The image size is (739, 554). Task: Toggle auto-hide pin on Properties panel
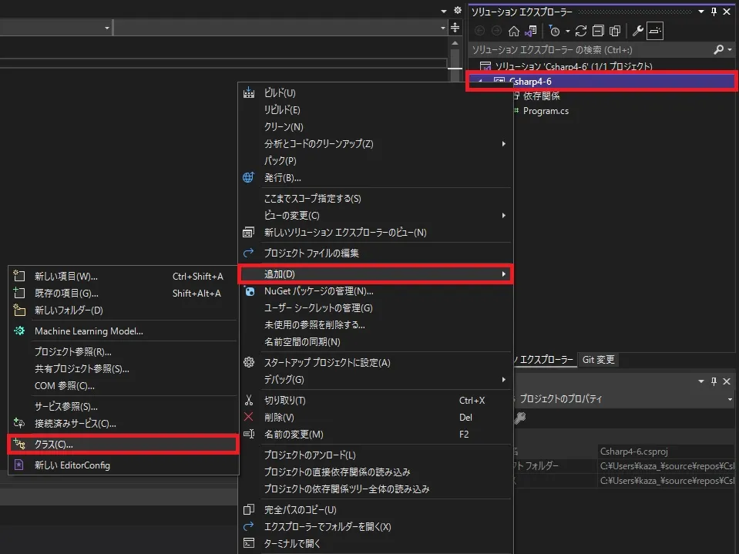pyautogui.click(x=714, y=381)
